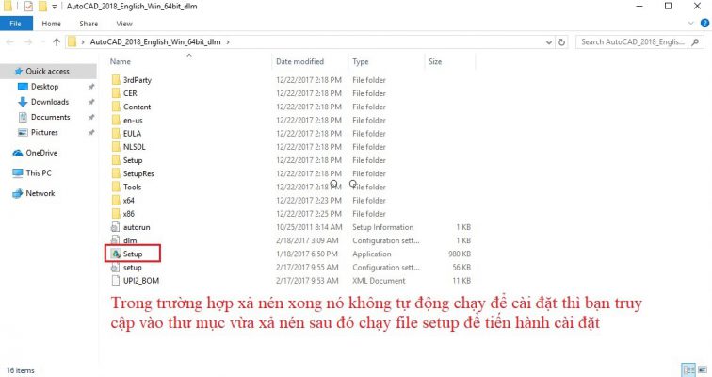Image resolution: width=712 pixels, height=377 pixels.
Task: Open Network in navigation pane
Action: pyautogui.click(x=40, y=193)
